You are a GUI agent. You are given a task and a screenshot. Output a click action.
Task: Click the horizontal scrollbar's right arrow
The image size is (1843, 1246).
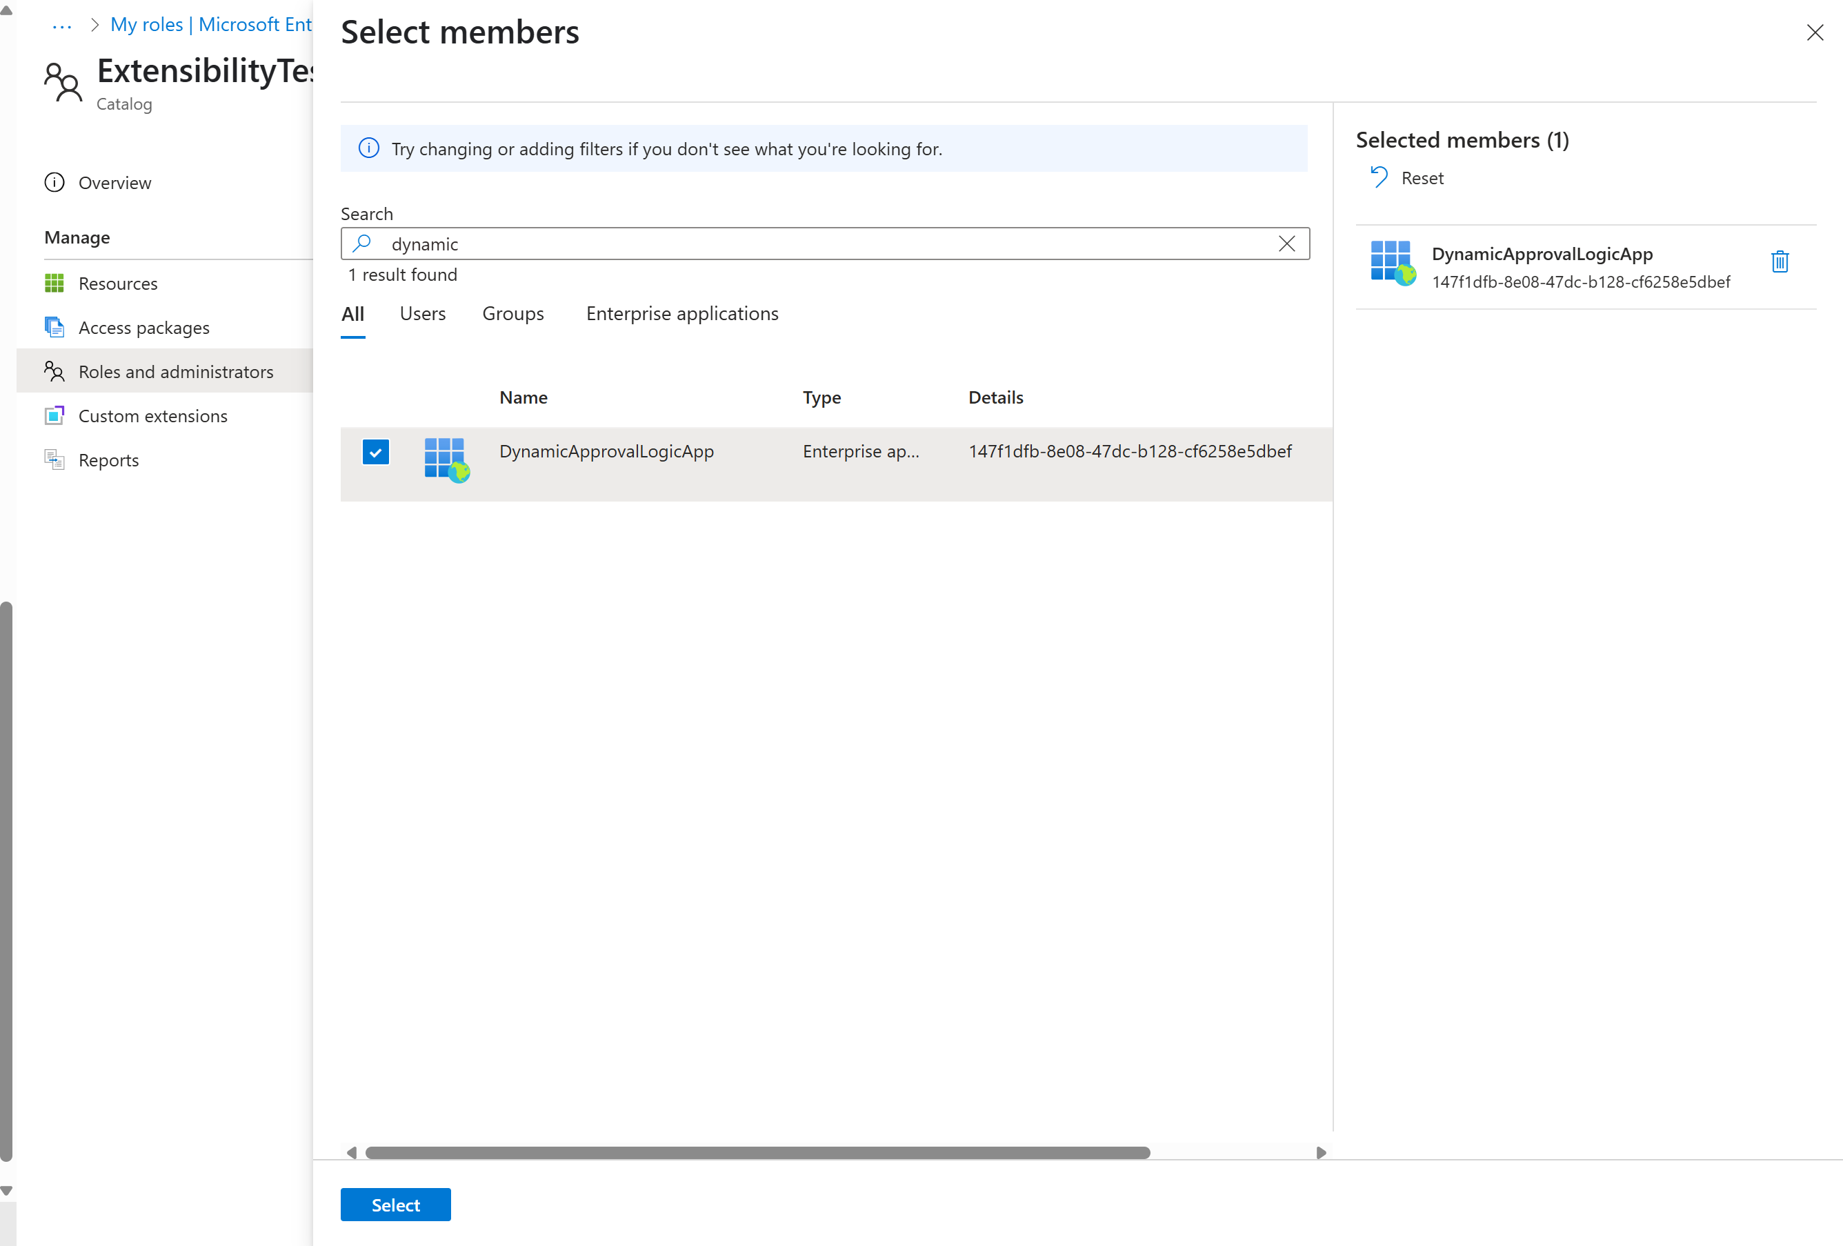tap(1320, 1152)
